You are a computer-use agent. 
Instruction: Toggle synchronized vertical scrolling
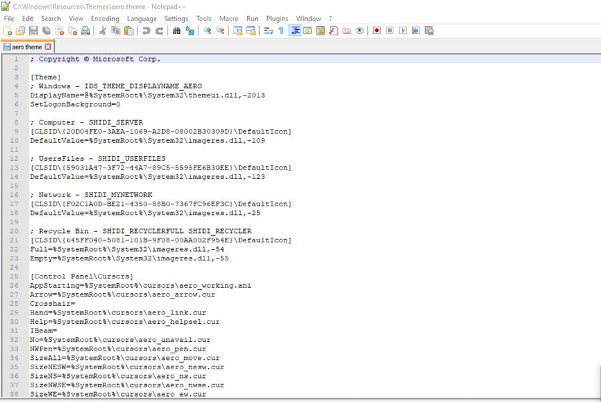pos(238,31)
